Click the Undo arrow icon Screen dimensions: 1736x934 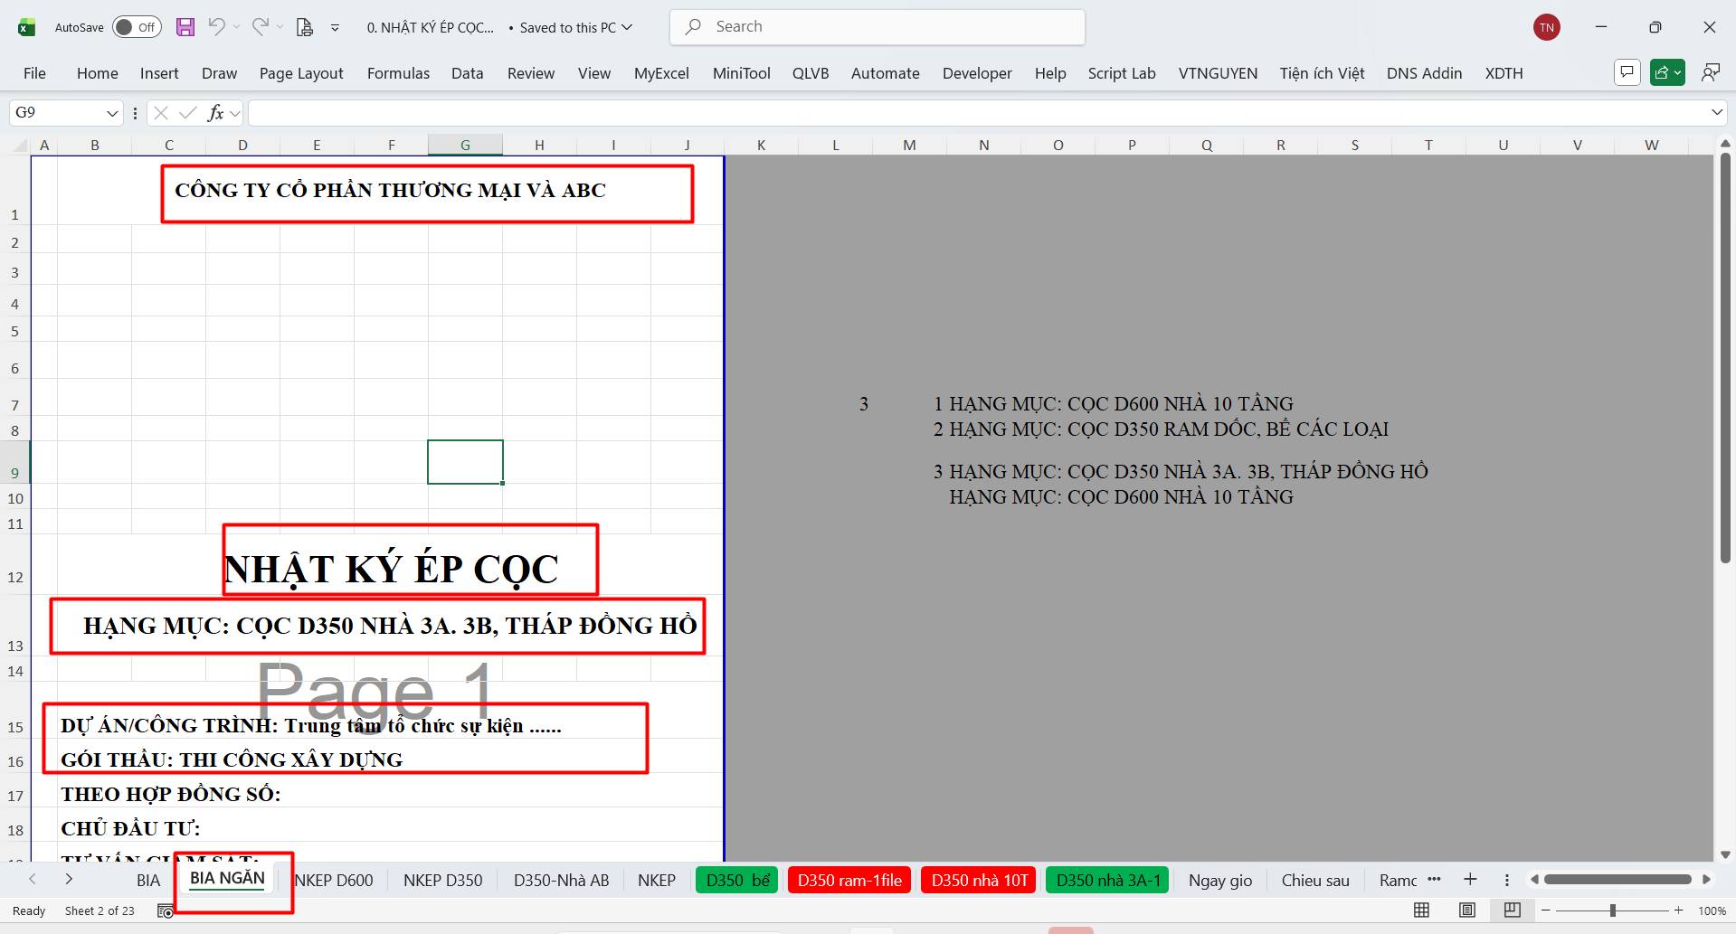(x=216, y=27)
